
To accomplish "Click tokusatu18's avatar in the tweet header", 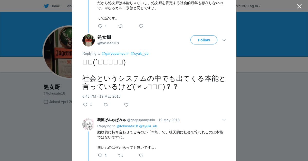I will pos(89,40).
